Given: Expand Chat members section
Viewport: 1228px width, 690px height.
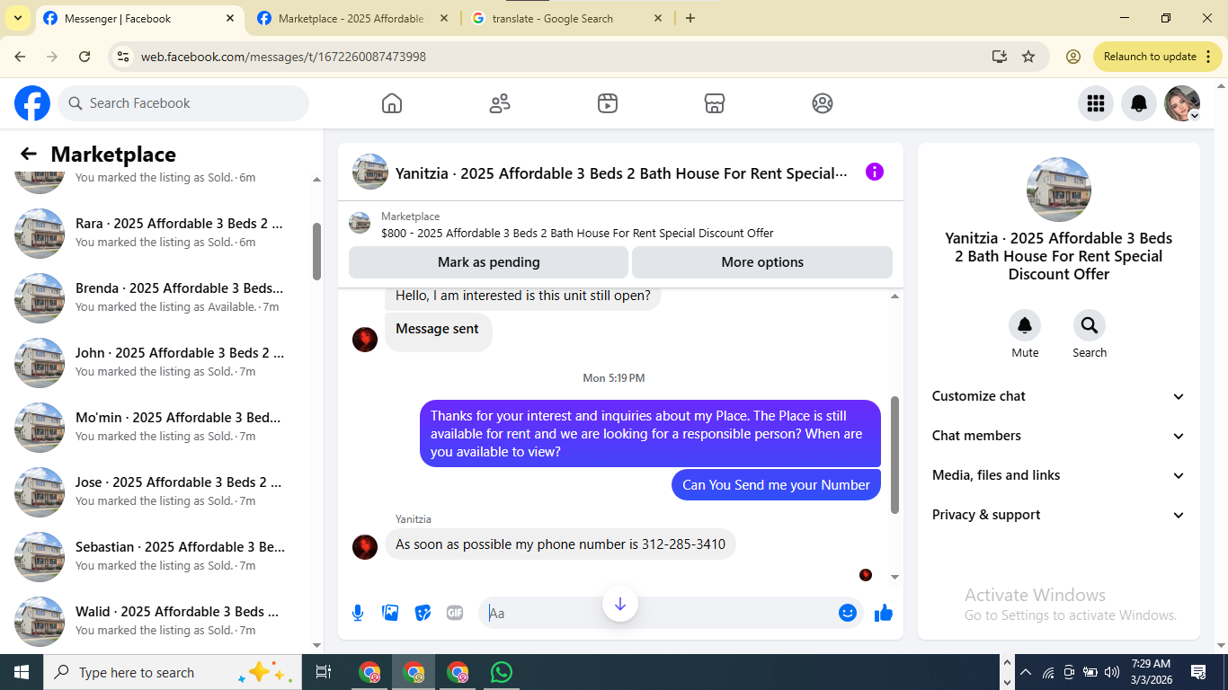Looking at the screenshot, I should [1059, 436].
